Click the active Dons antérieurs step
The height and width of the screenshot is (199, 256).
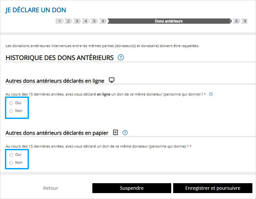tap(169, 21)
